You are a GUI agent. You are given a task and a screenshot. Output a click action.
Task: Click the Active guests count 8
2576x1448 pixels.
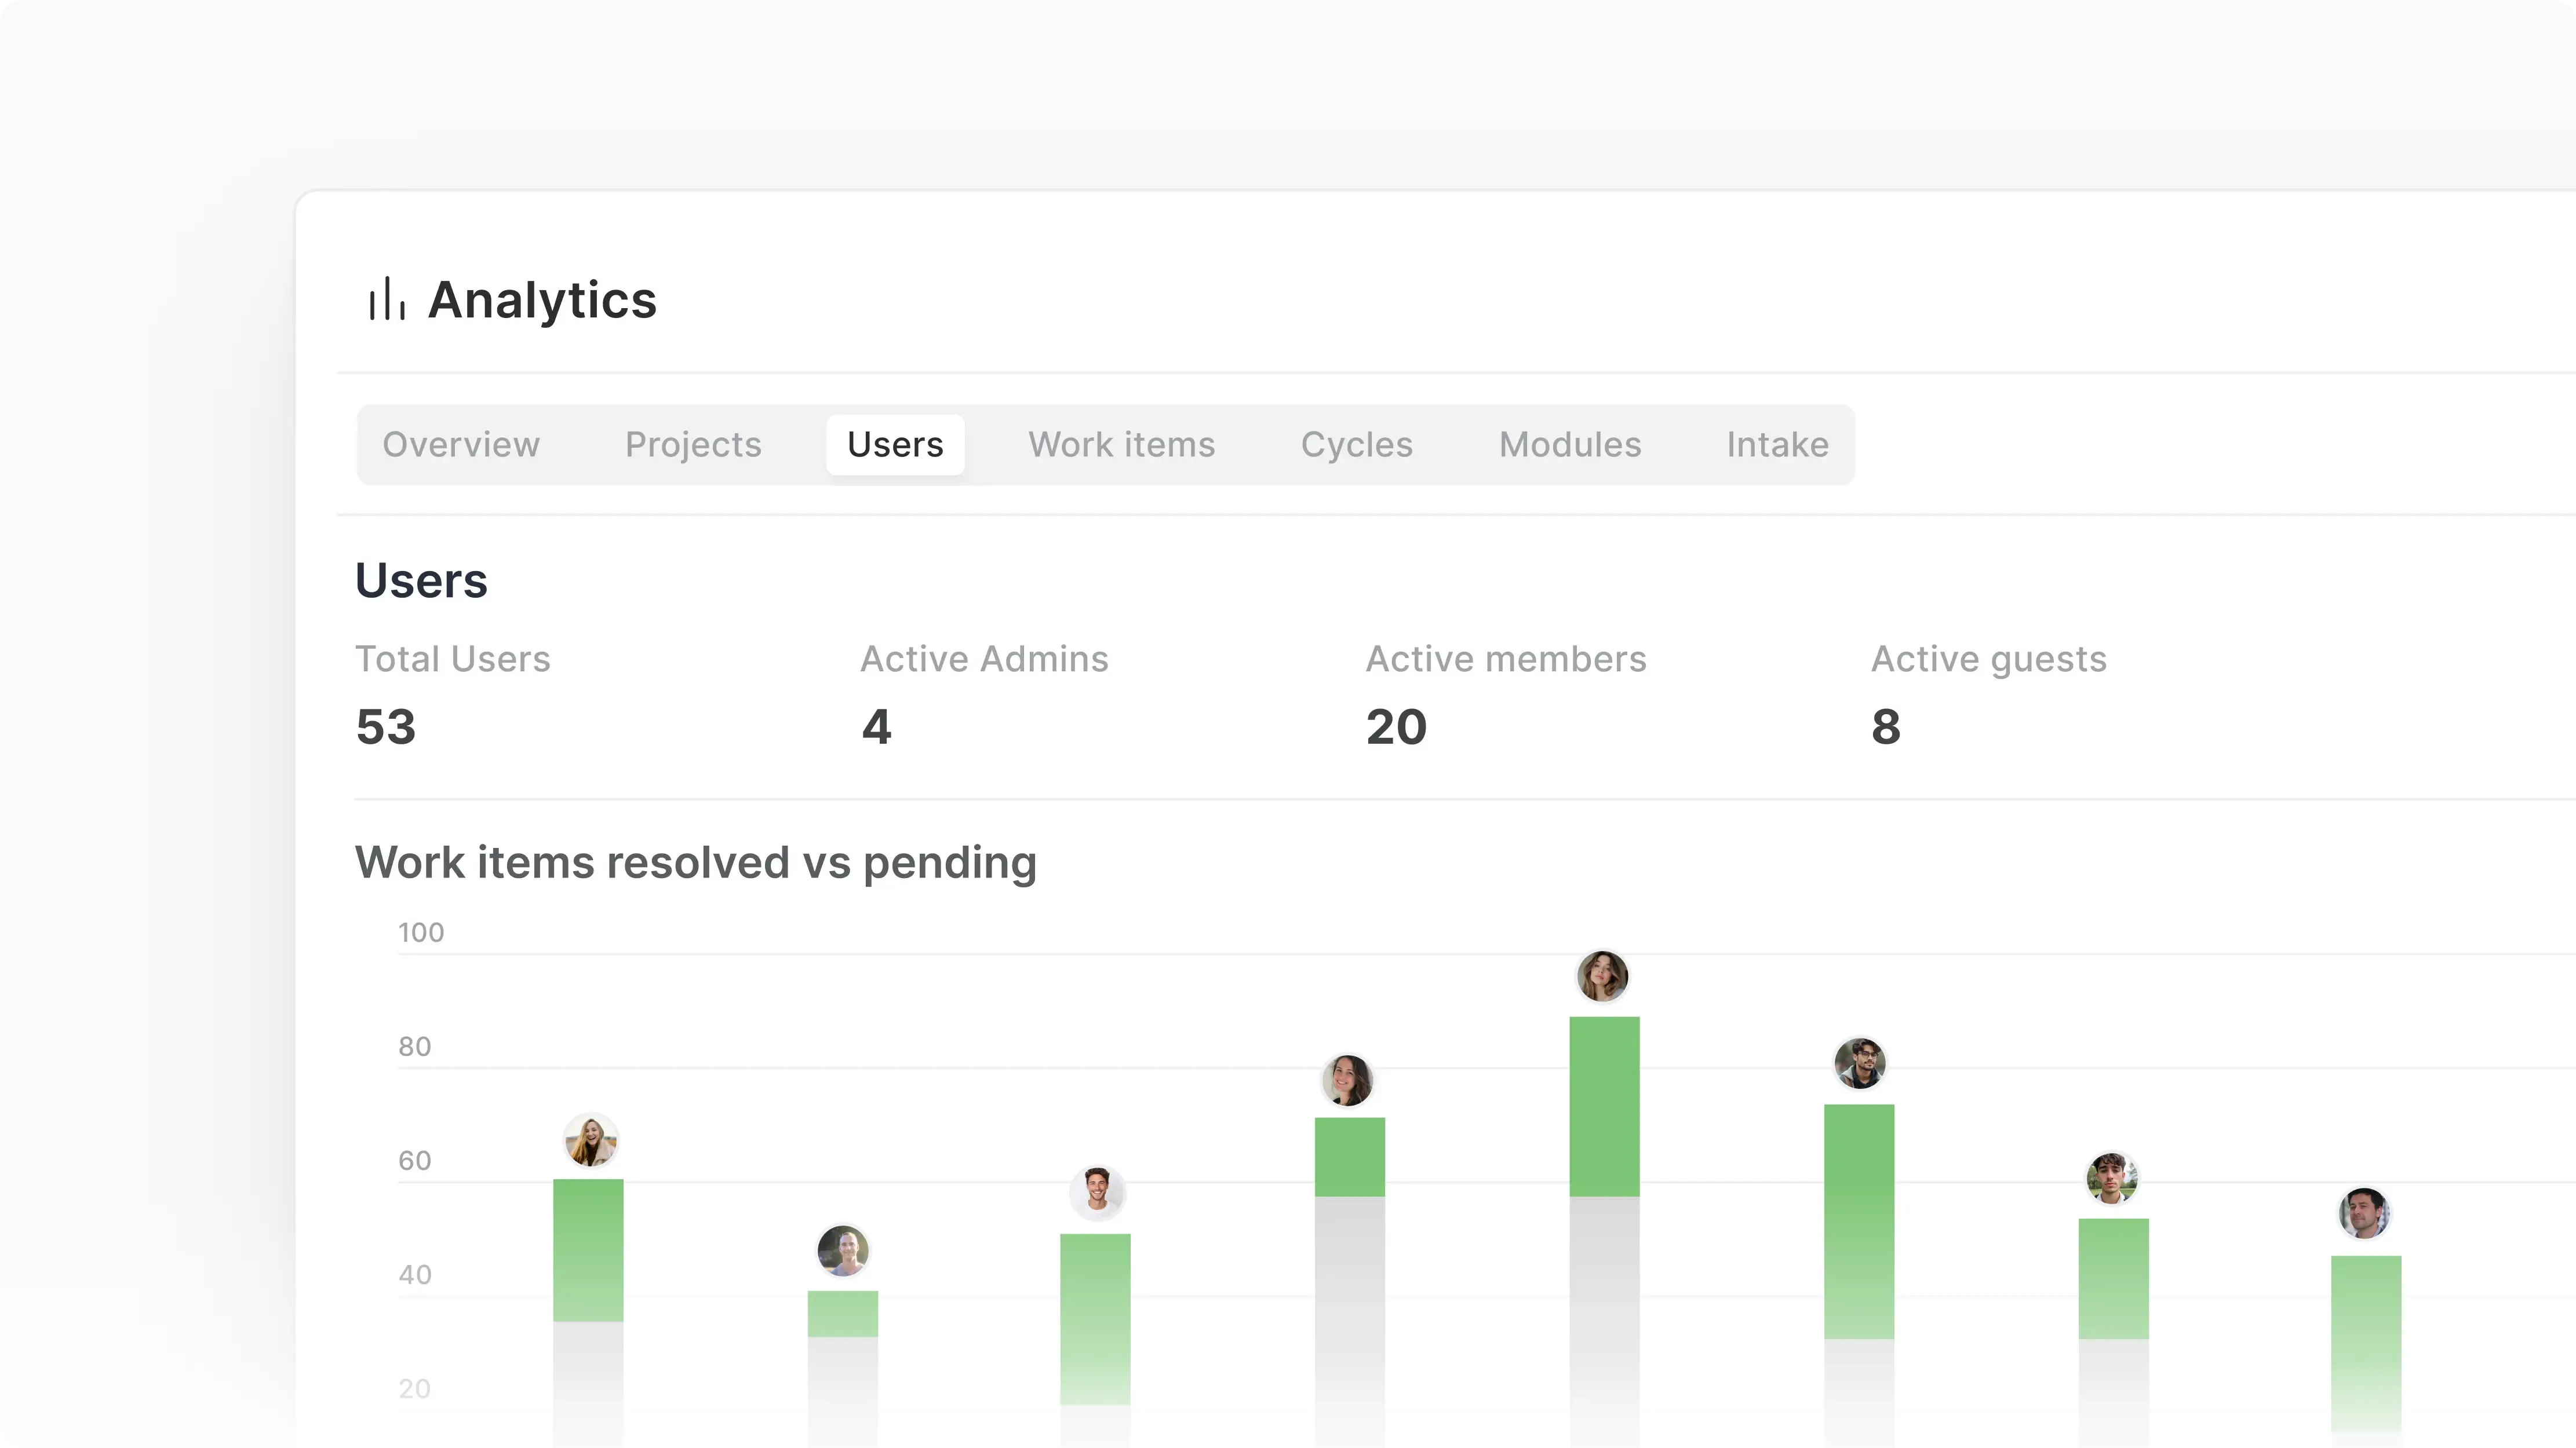(1885, 726)
